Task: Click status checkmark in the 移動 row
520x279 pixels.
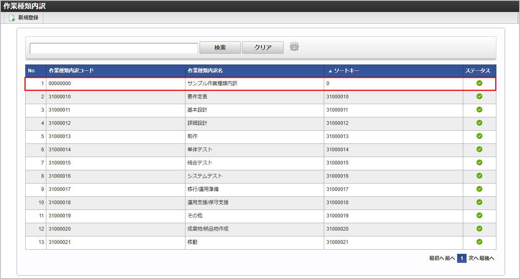Action: [x=479, y=242]
